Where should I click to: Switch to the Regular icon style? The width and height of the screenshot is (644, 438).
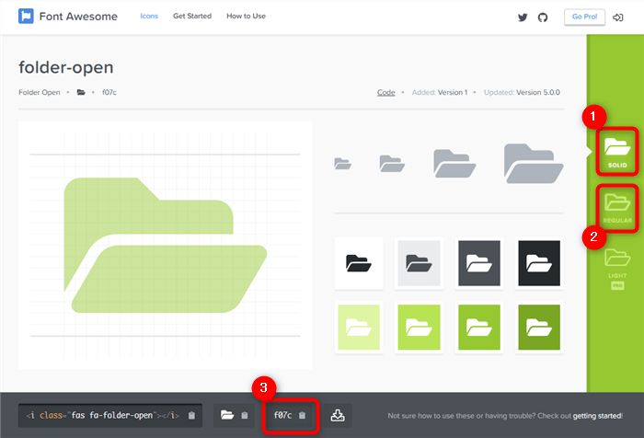pos(615,206)
